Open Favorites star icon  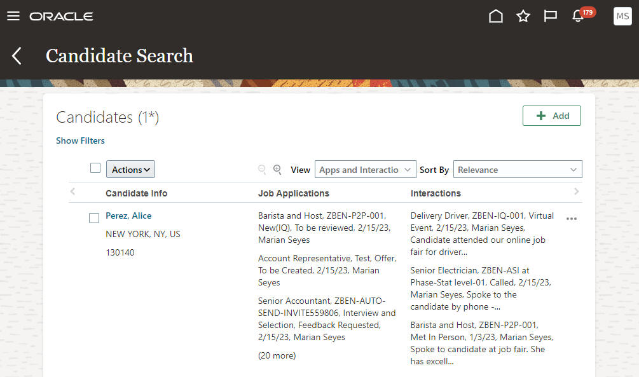click(523, 17)
